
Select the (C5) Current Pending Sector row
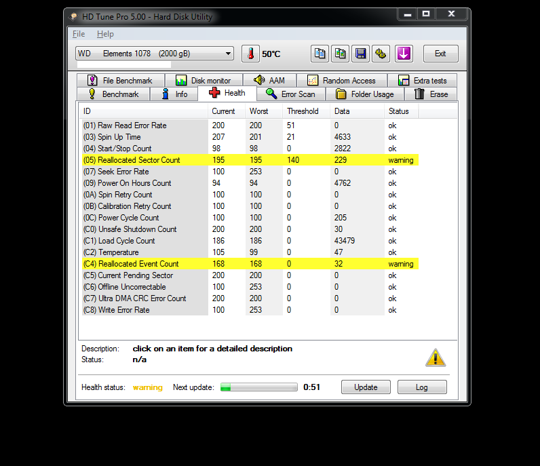point(250,275)
